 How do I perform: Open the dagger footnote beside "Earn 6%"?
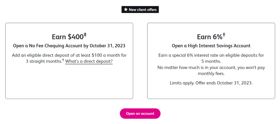(224, 35)
